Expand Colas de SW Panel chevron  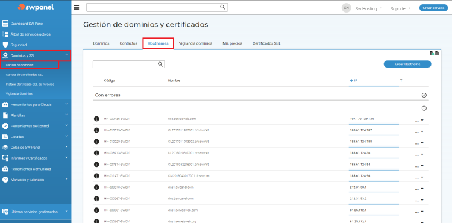point(66,146)
